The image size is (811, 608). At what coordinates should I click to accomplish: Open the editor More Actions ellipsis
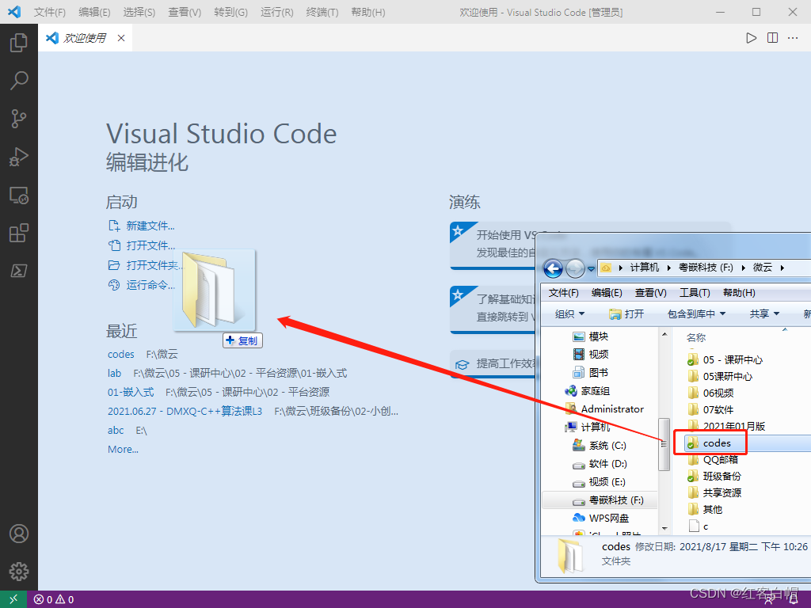click(x=793, y=38)
